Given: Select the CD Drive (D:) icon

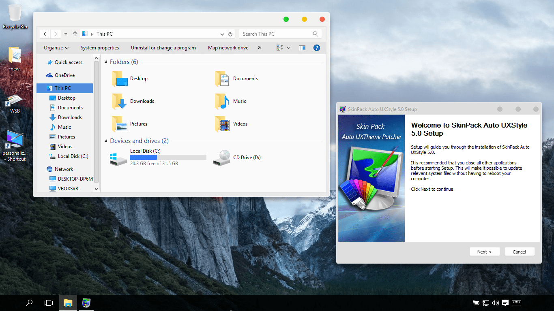Looking at the screenshot, I should tap(222, 158).
